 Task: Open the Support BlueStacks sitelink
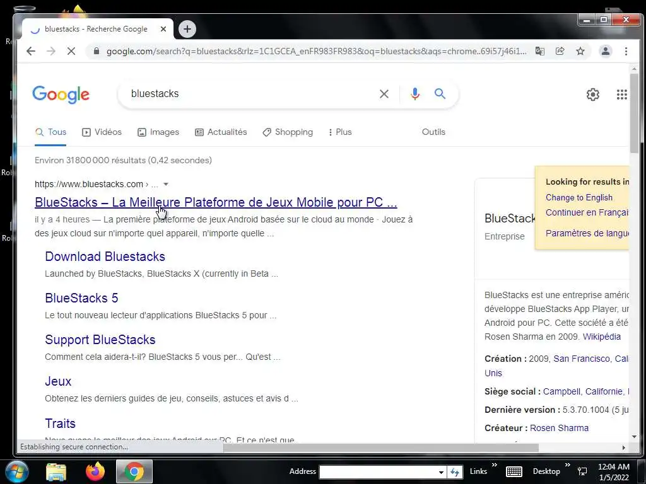(x=100, y=340)
